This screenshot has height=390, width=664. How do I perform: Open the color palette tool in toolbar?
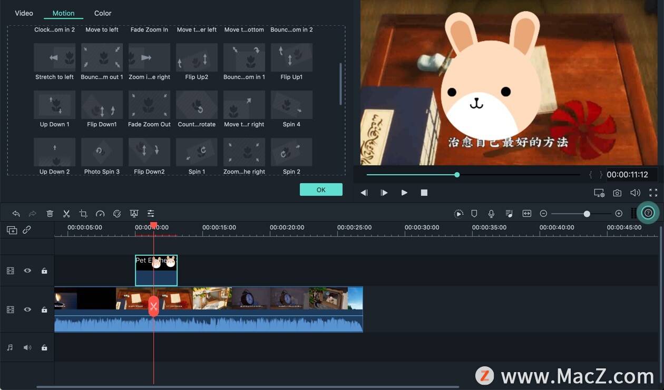pos(117,213)
